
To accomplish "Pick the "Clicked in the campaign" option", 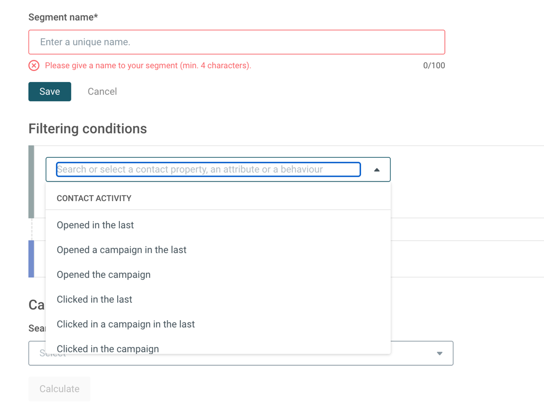I will tap(108, 349).
